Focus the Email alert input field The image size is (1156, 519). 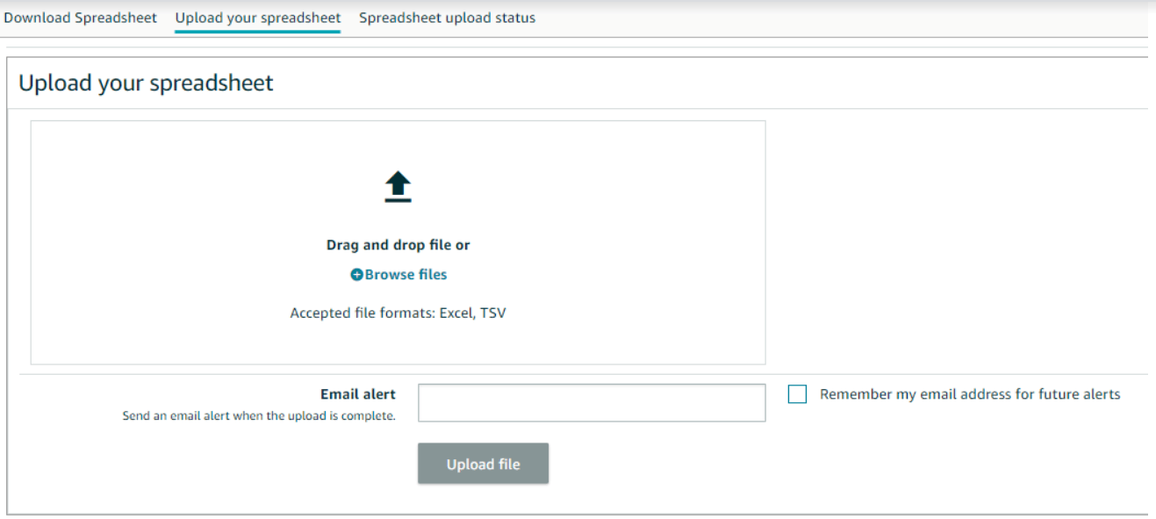(x=592, y=402)
